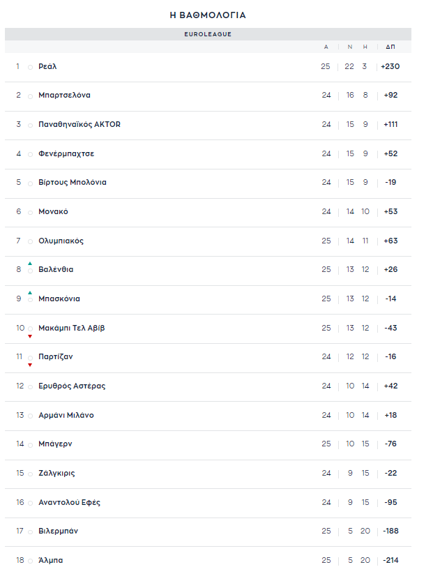Click the circle marker next to Ρεάλ
This screenshot has height=574, width=440.
pos(31,68)
